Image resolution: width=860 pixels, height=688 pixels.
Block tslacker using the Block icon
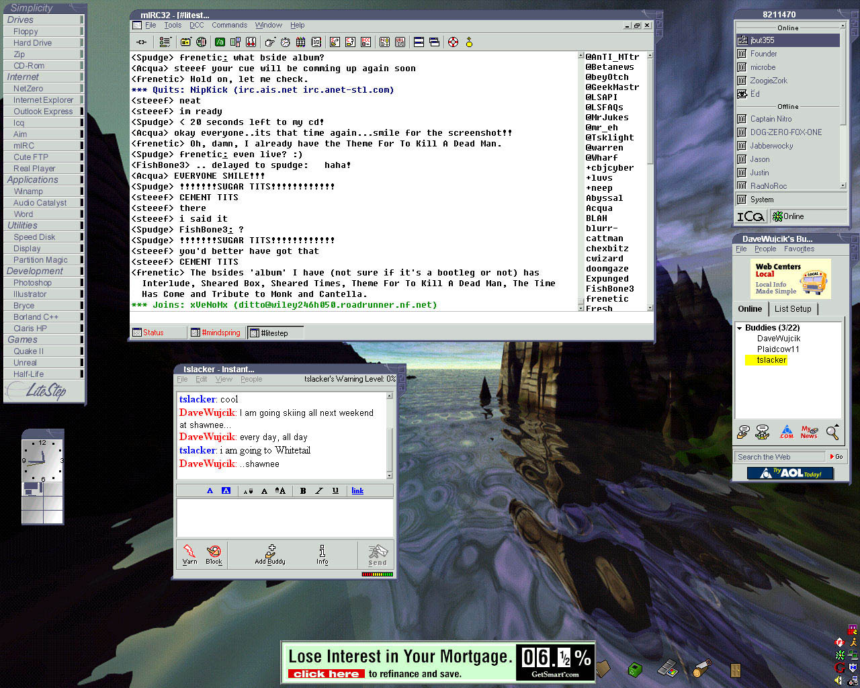214,555
